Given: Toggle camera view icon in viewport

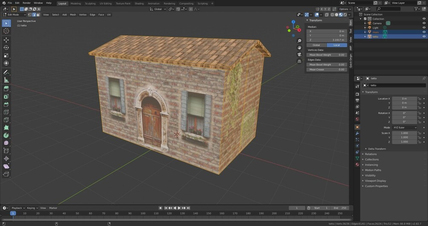Looking at the screenshot, I should click(x=299, y=54).
